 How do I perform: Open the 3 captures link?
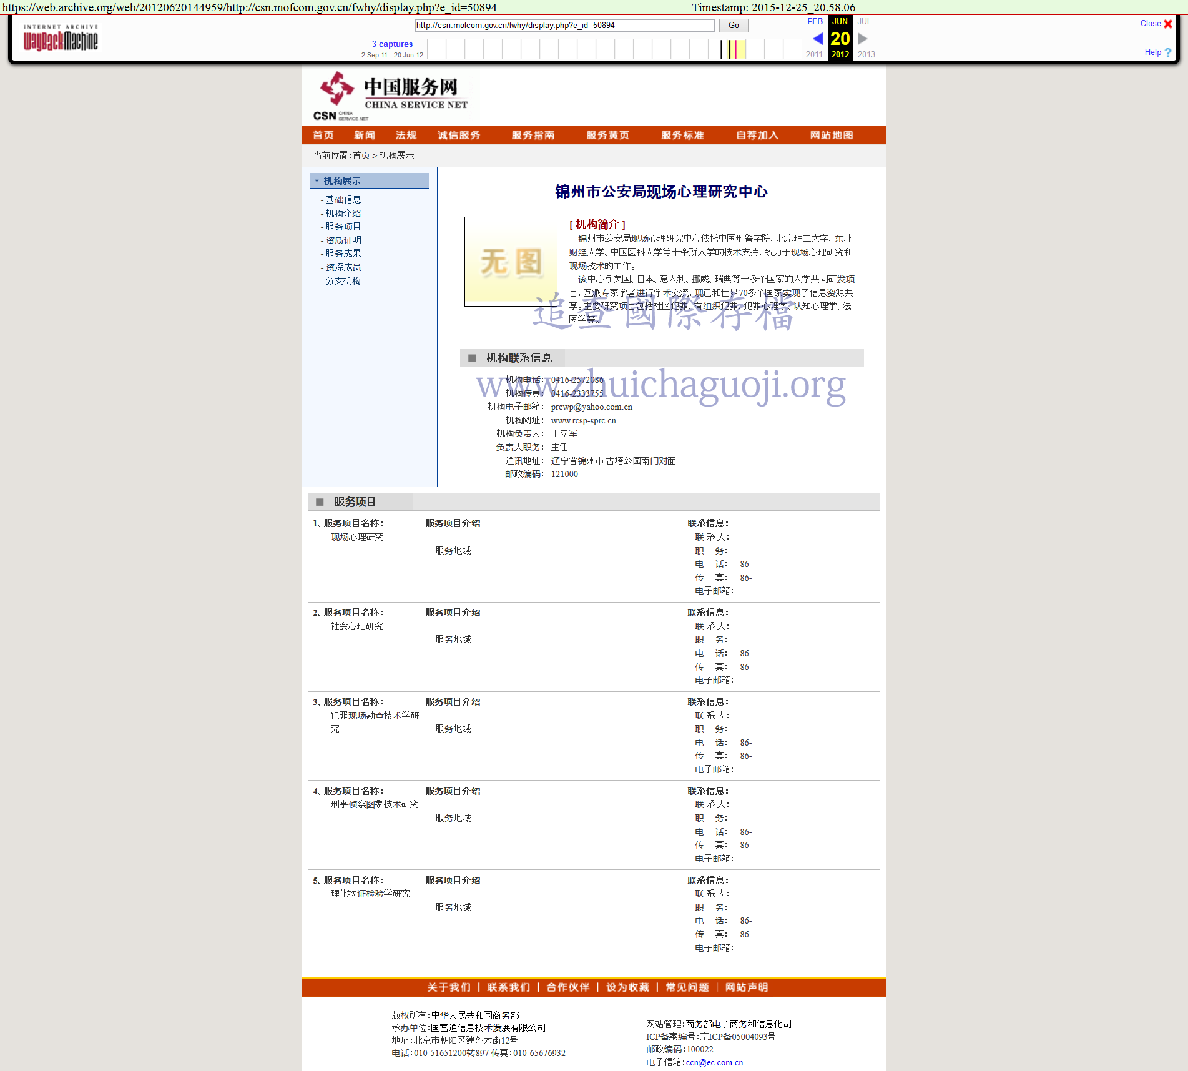tap(392, 44)
